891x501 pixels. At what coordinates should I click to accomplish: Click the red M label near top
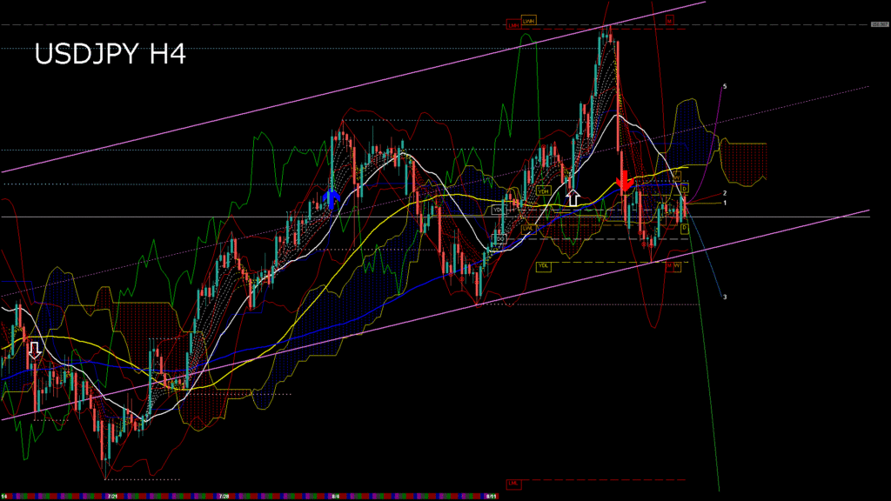coord(669,19)
